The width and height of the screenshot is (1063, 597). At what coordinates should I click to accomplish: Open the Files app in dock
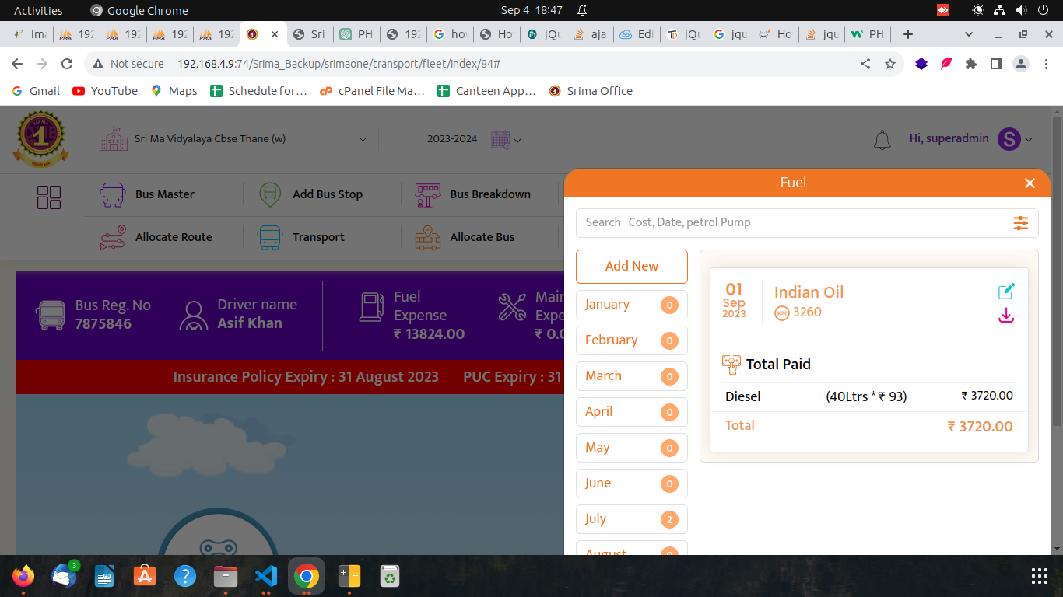pyautogui.click(x=226, y=576)
